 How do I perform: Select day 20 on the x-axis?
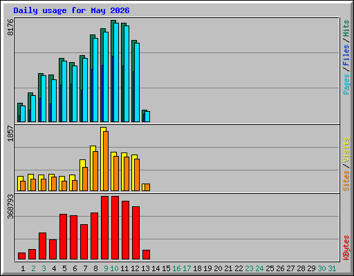point(218,268)
